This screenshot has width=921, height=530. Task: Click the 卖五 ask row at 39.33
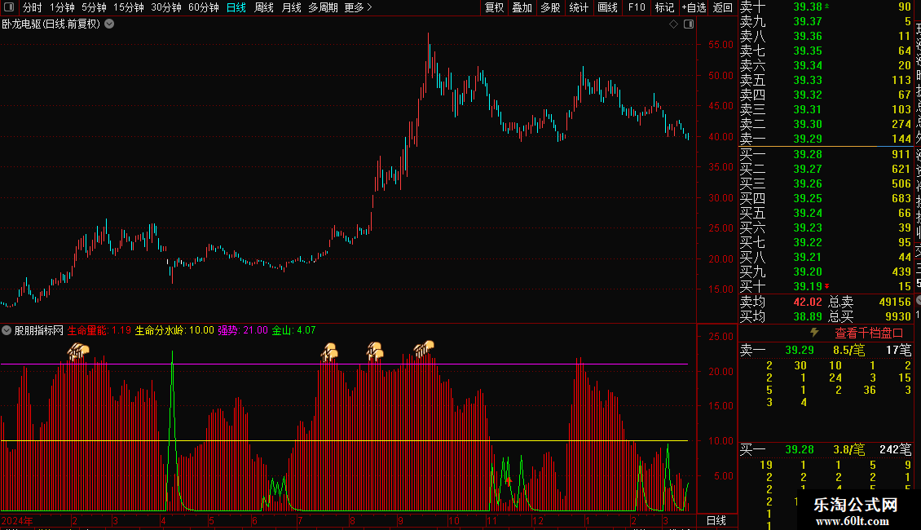(826, 80)
